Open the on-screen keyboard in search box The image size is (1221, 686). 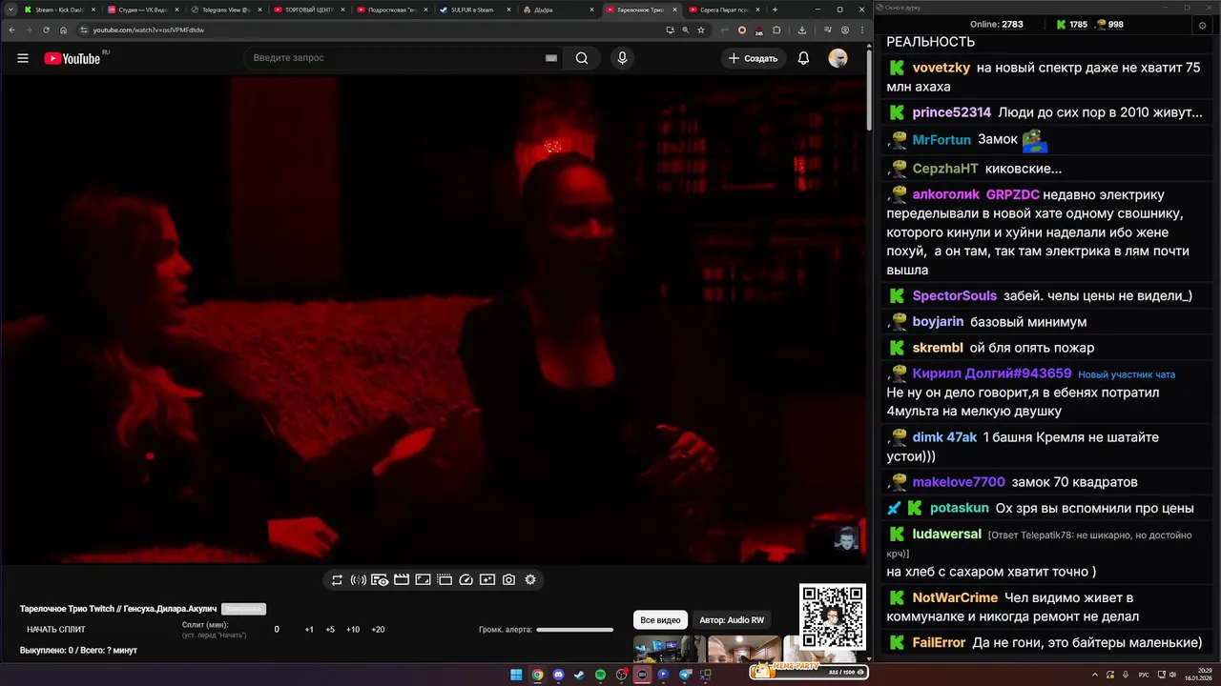tap(550, 58)
